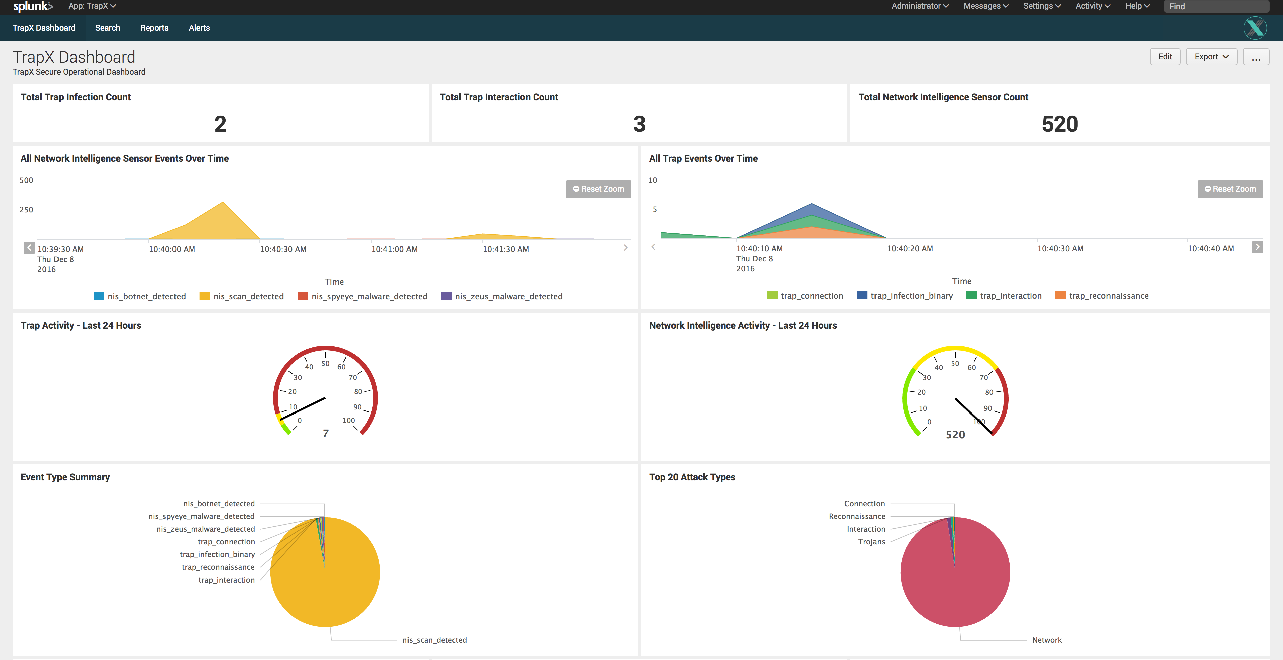This screenshot has height=660, width=1283.
Task: Click the trap_infection_binary pie label
Action: tap(217, 554)
